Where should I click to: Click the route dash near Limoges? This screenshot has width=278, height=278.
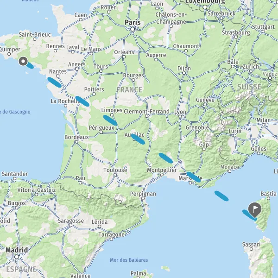[x=110, y=120]
